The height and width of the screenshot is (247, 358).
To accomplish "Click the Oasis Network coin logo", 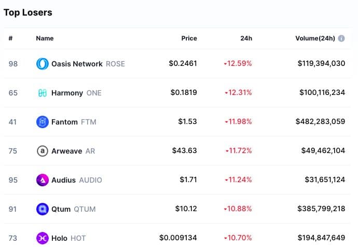I will click(43, 64).
